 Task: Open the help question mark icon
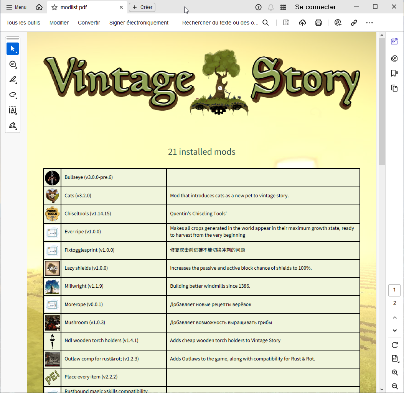pyautogui.click(x=258, y=7)
